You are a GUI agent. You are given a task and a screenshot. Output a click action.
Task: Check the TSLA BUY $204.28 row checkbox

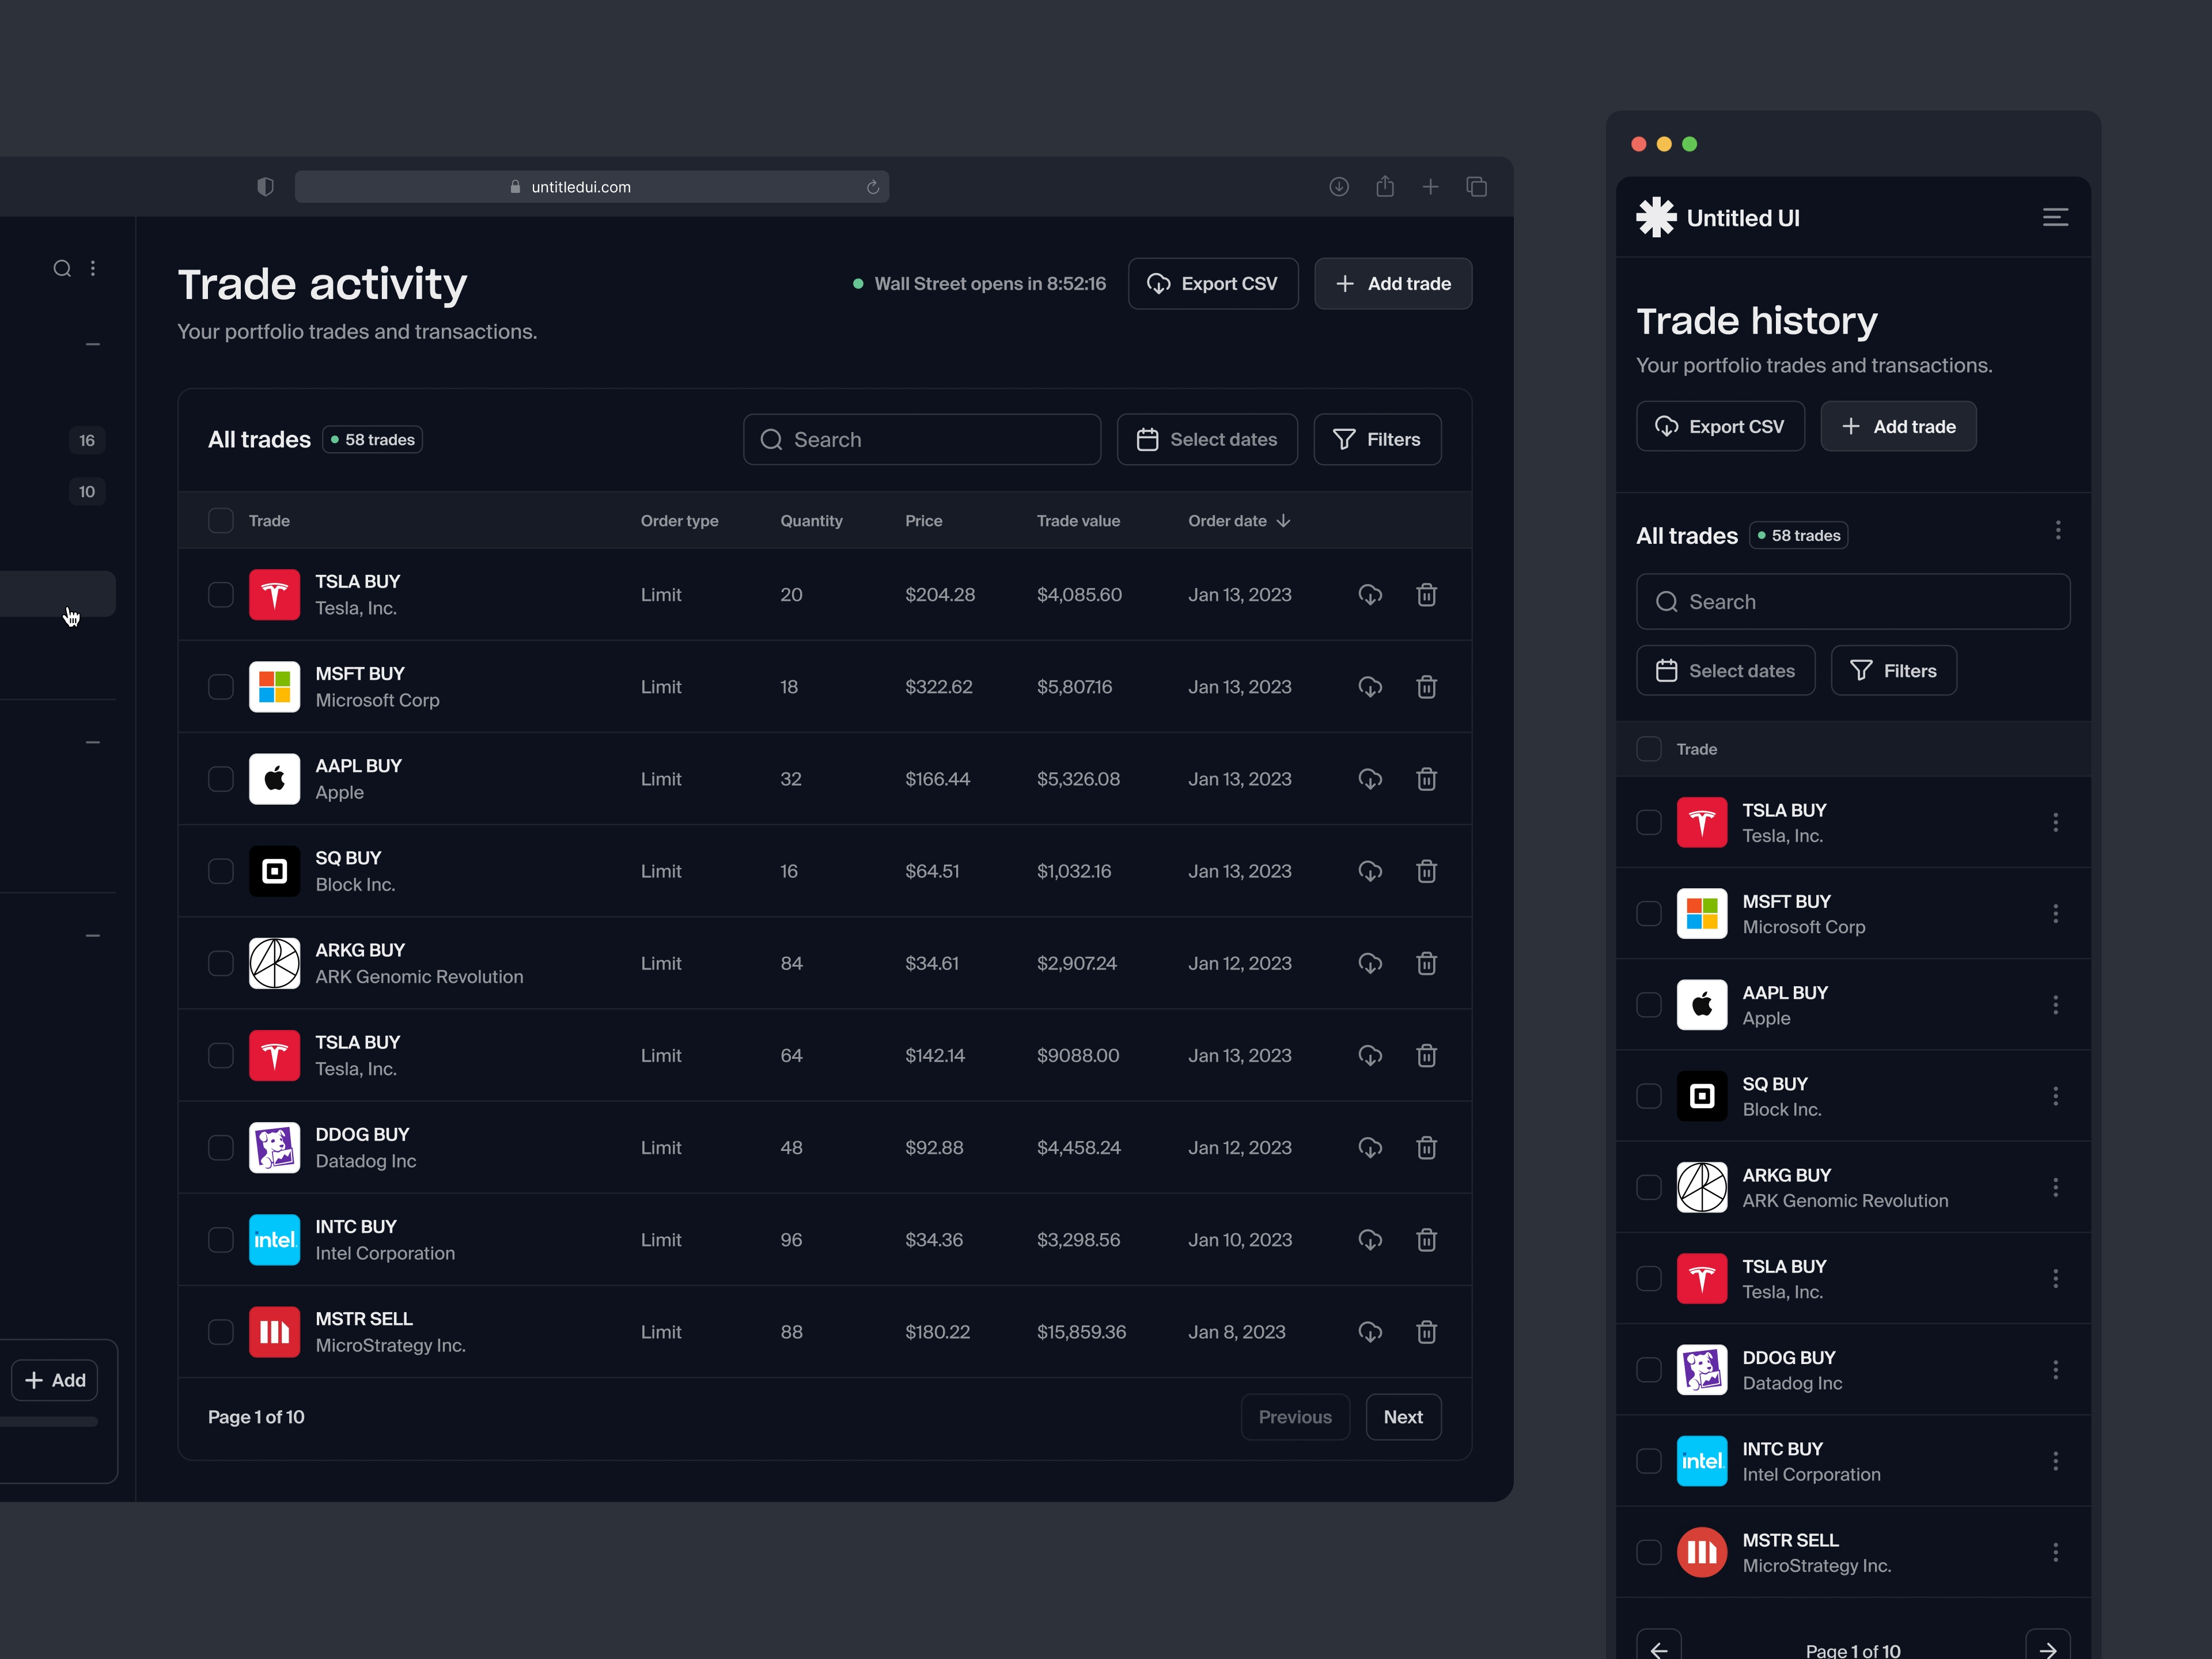(221, 595)
